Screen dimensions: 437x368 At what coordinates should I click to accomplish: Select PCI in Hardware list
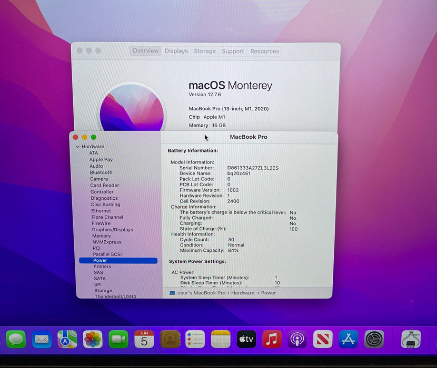click(x=96, y=248)
